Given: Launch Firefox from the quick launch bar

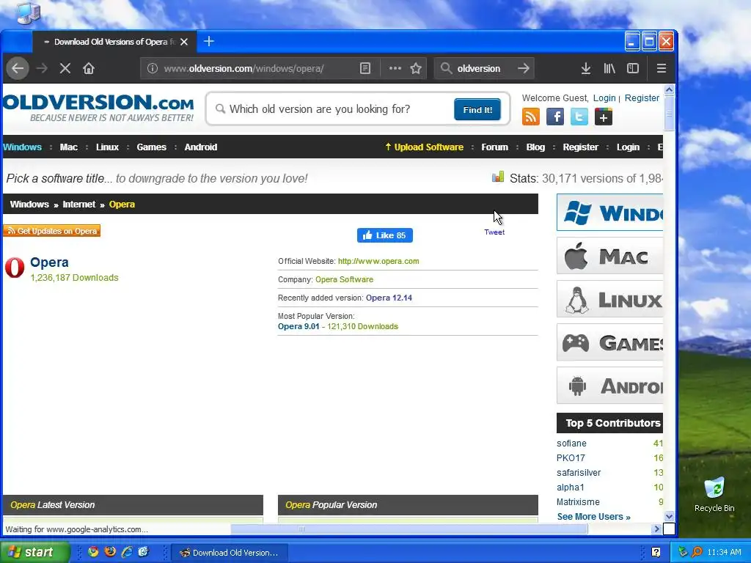Looking at the screenshot, I should (110, 552).
